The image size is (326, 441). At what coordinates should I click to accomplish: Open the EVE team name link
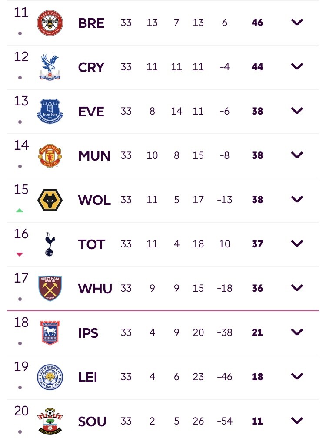pyautogui.click(x=91, y=112)
